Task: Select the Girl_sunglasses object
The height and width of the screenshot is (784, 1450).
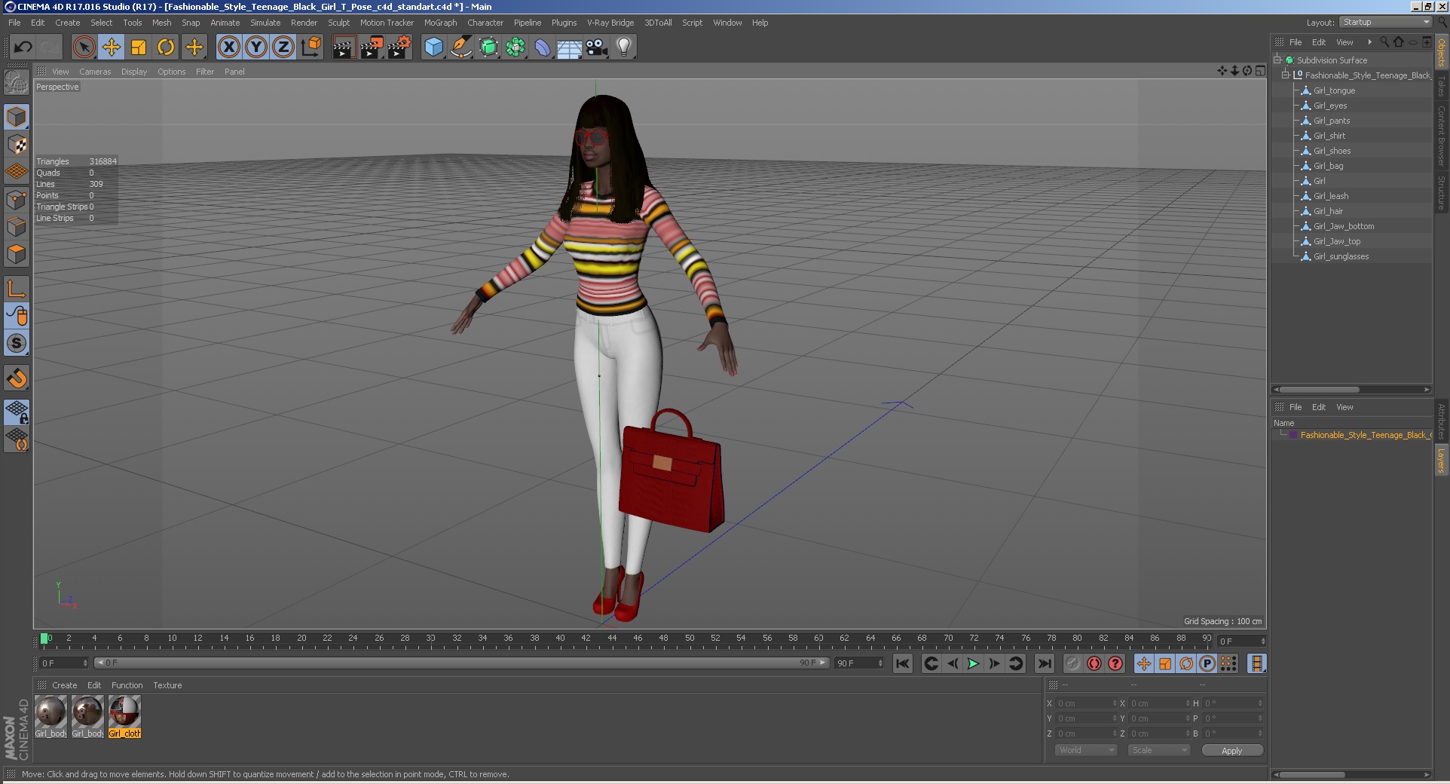Action: (x=1341, y=256)
